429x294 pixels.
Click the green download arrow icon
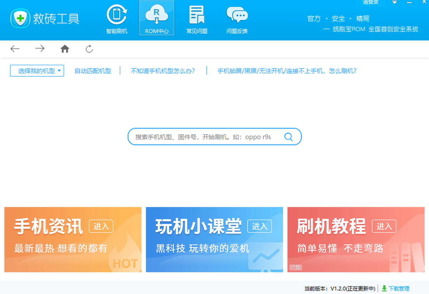tap(384, 288)
